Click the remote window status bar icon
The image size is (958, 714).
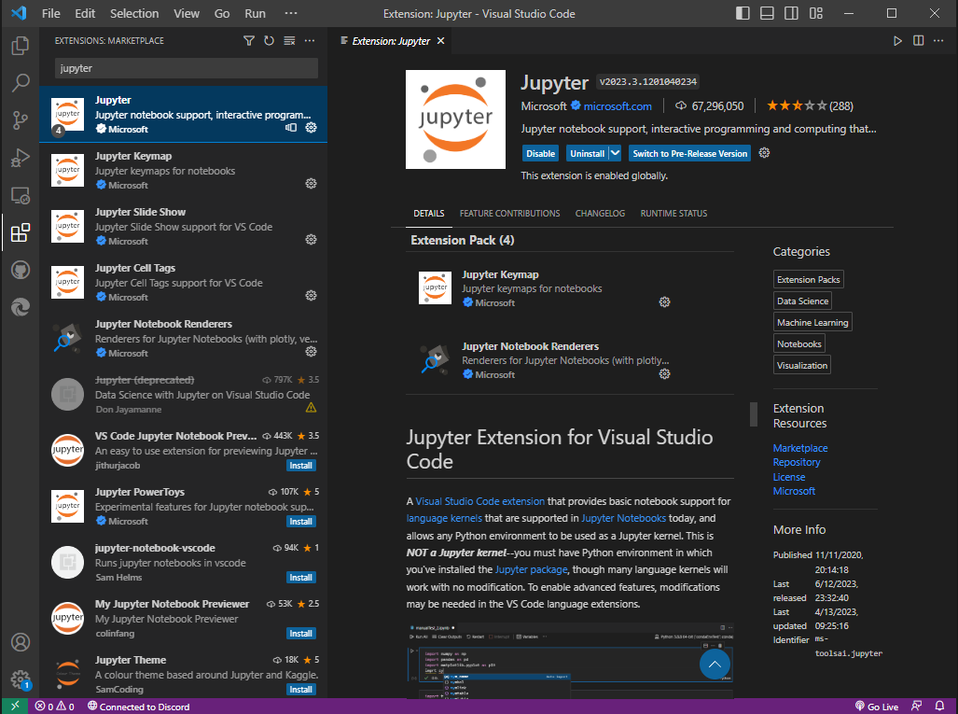coord(15,706)
